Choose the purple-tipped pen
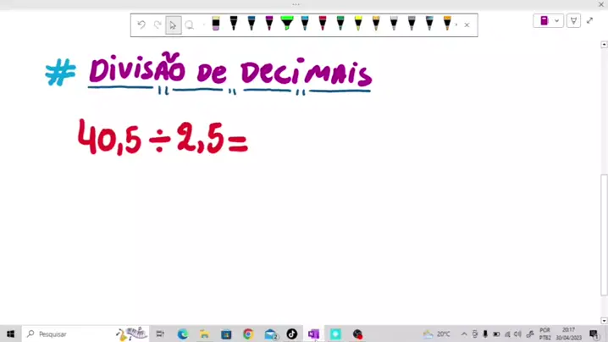608x342 pixels. [269, 23]
